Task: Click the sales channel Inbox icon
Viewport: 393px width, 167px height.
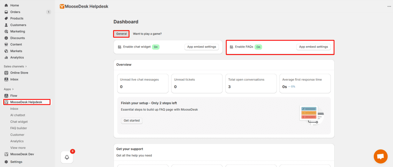Action: (6, 79)
